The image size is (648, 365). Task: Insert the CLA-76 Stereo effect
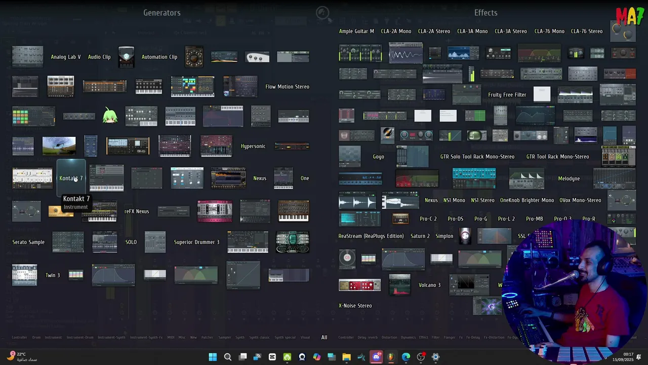coord(587,31)
